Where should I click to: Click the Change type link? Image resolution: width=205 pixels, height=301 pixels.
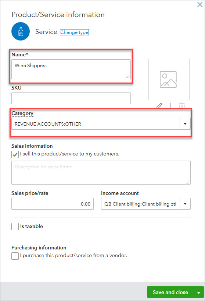(74, 32)
